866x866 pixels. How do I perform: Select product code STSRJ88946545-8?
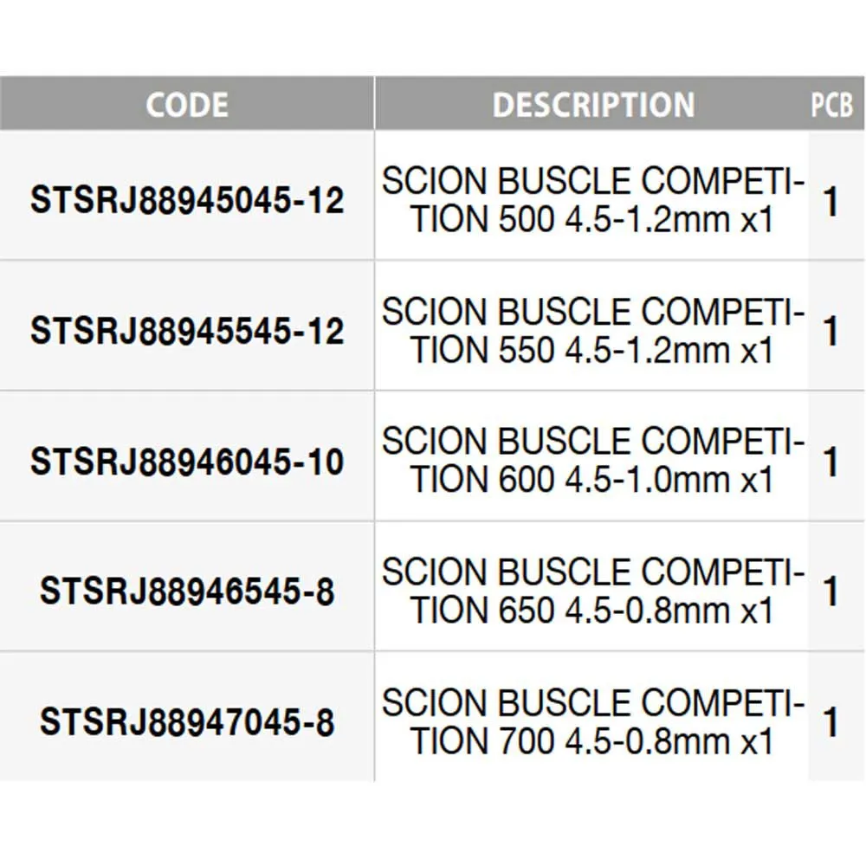tap(187, 592)
